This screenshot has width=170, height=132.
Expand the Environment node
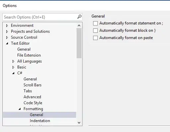(x=7, y=25)
